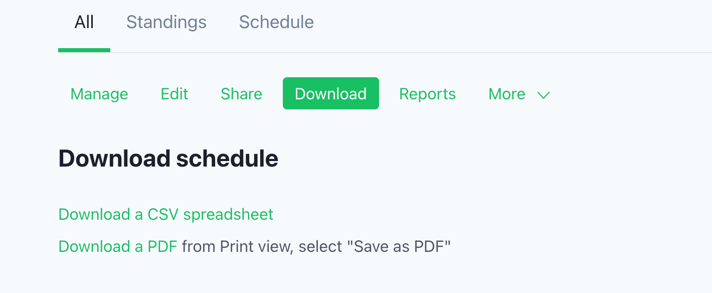712x293 pixels.
Task: Open schedule management via Manage
Action: point(99,94)
